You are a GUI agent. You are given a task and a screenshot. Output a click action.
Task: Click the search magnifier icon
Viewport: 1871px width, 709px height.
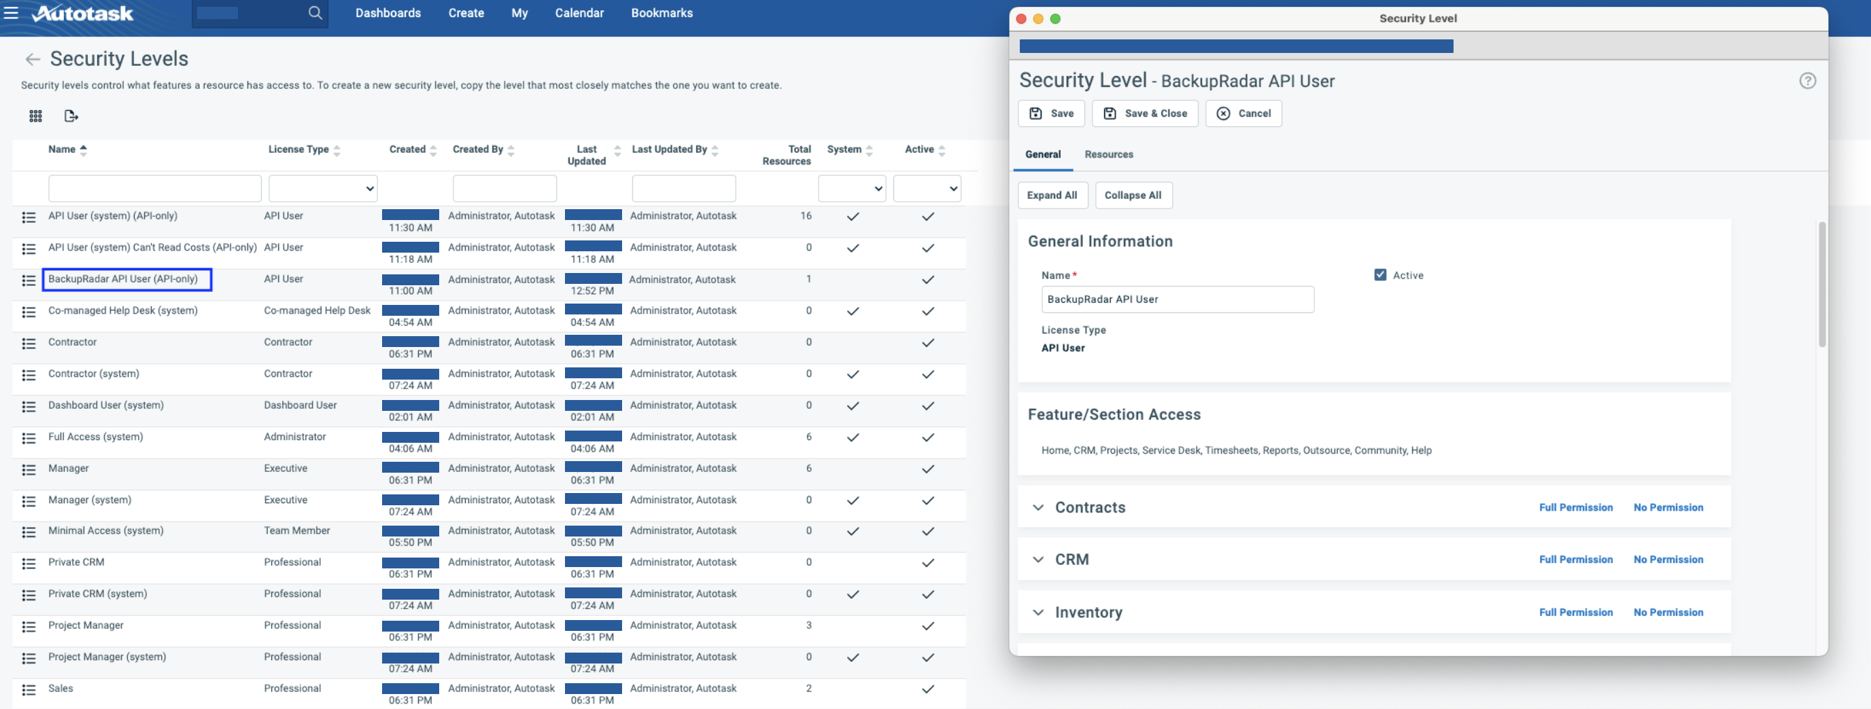pos(315,13)
